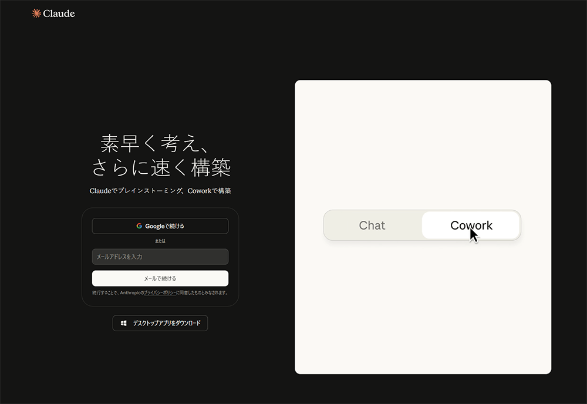587x404 pixels.
Task: Tap the Google icon inside the sign-in button
Action: click(139, 225)
